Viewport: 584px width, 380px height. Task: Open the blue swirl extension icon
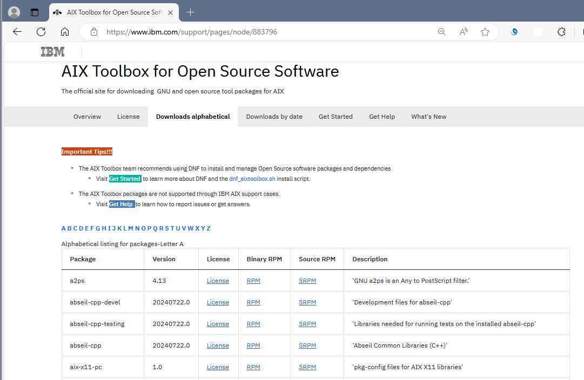click(514, 32)
